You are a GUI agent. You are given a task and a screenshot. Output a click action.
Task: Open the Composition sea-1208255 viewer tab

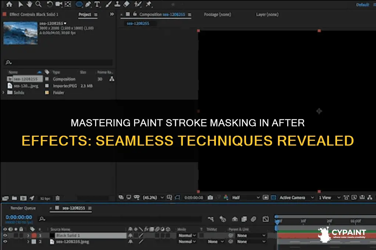coord(162,14)
